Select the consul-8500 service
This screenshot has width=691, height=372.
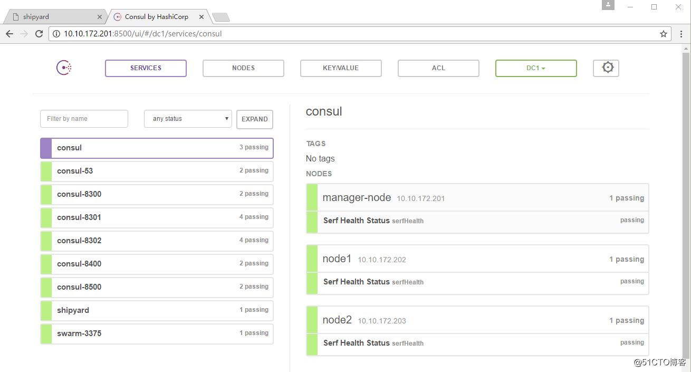coord(157,287)
